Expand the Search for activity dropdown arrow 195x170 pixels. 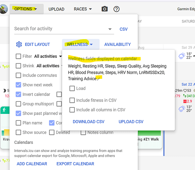[x=110, y=29]
